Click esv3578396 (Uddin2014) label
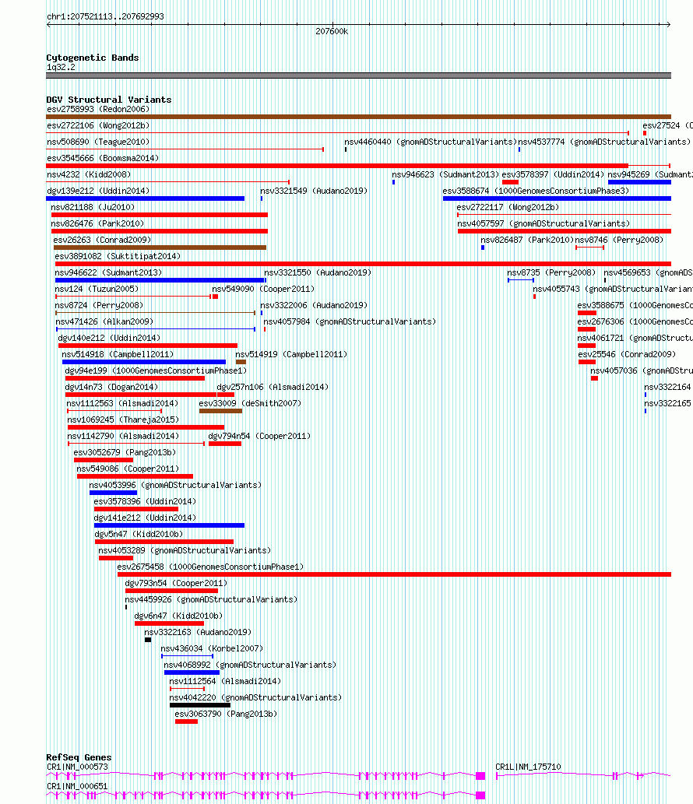 (x=145, y=503)
